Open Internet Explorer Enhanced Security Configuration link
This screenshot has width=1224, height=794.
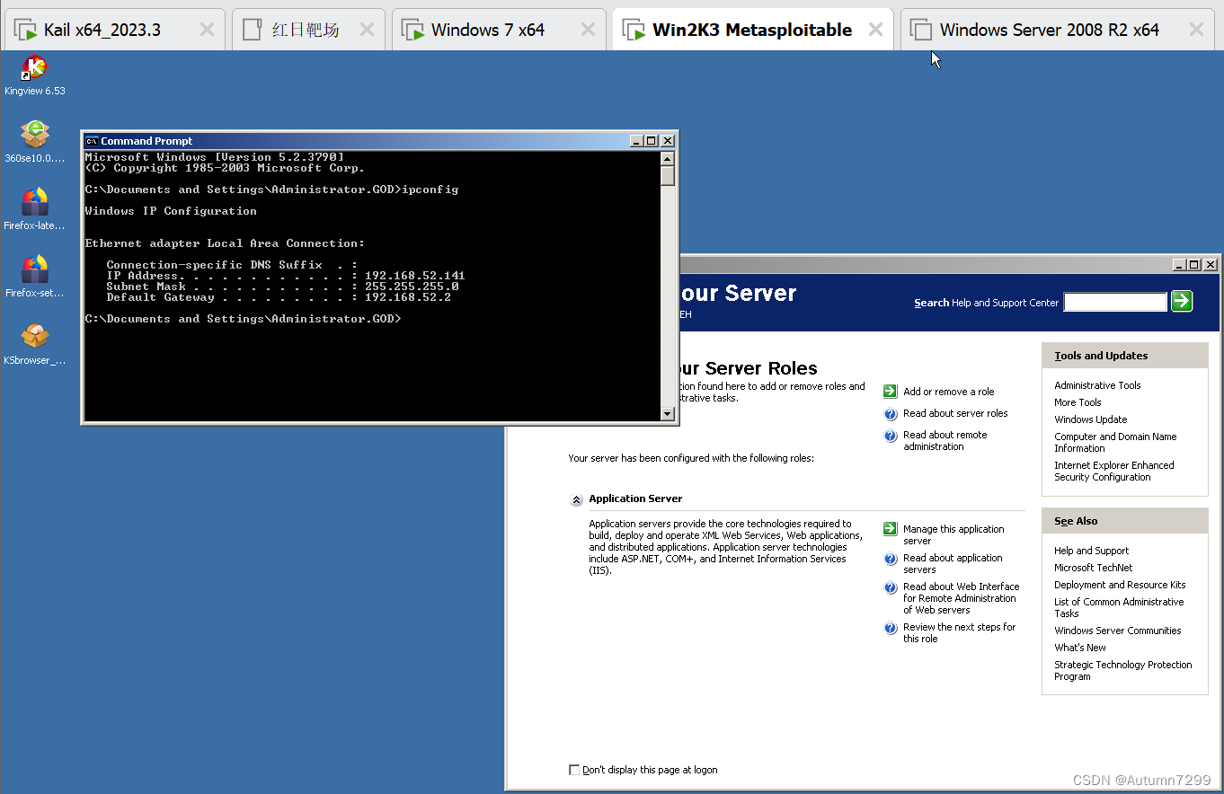1113,471
